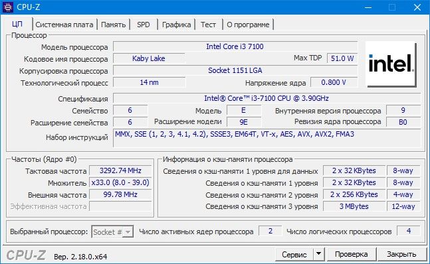430x264 pixels.
Task: Click the L3 cache size 3 MBytes
Action: coord(354,206)
